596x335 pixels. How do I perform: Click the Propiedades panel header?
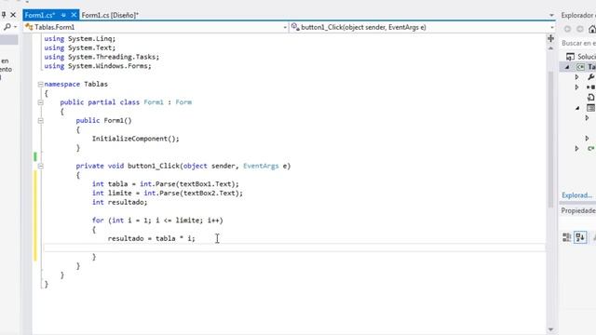pyautogui.click(x=578, y=211)
